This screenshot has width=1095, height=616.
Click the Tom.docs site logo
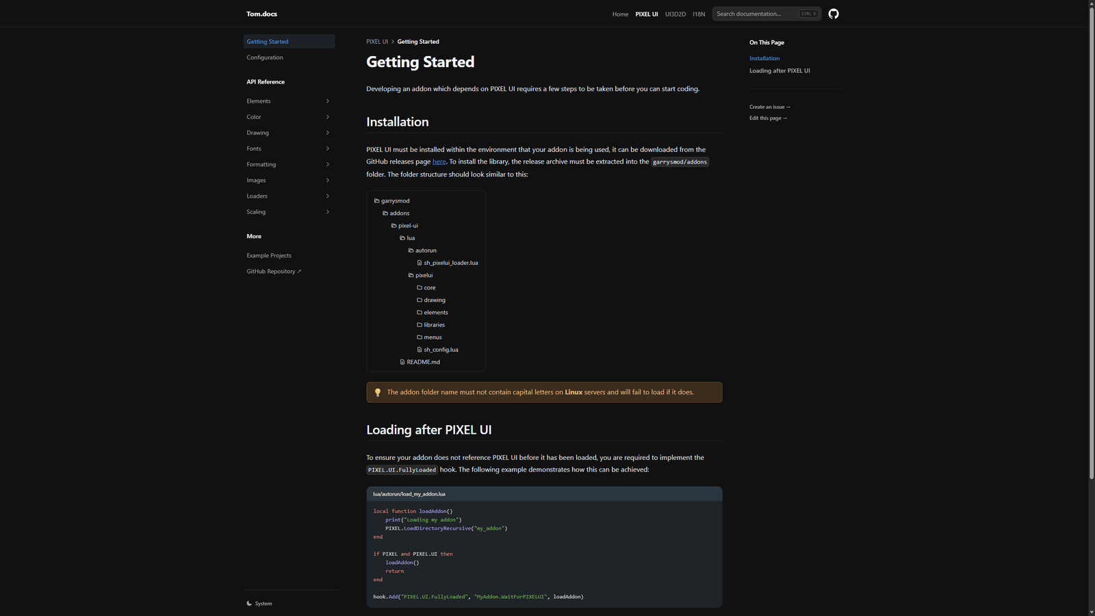click(x=261, y=14)
